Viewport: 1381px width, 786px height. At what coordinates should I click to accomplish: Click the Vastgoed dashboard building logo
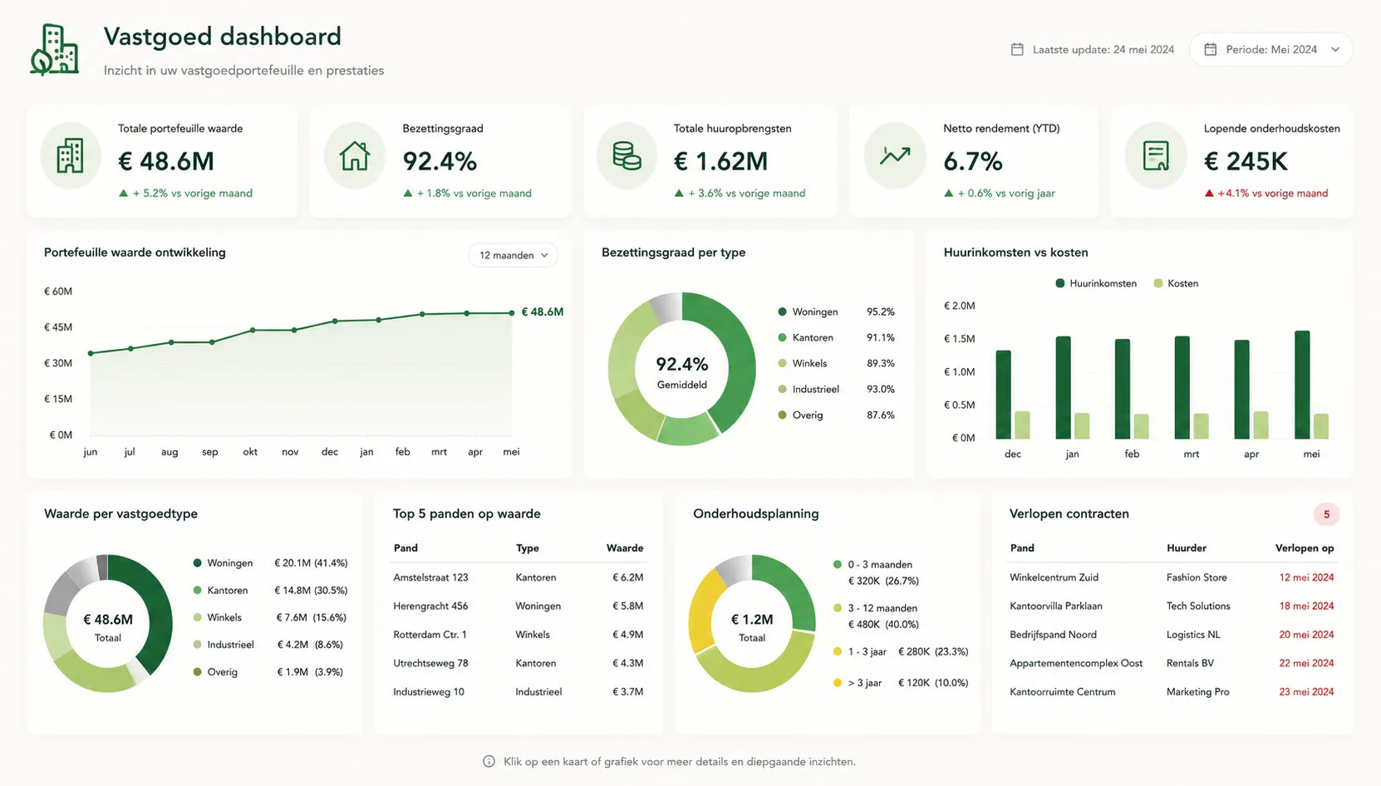click(55, 50)
